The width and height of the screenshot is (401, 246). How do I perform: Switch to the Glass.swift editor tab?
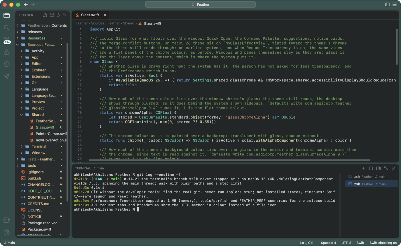click(x=91, y=15)
